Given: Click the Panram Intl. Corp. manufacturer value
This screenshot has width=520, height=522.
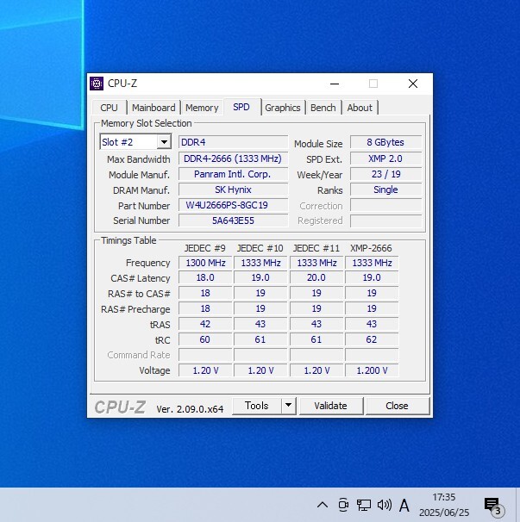Looking at the screenshot, I should pos(233,174).
